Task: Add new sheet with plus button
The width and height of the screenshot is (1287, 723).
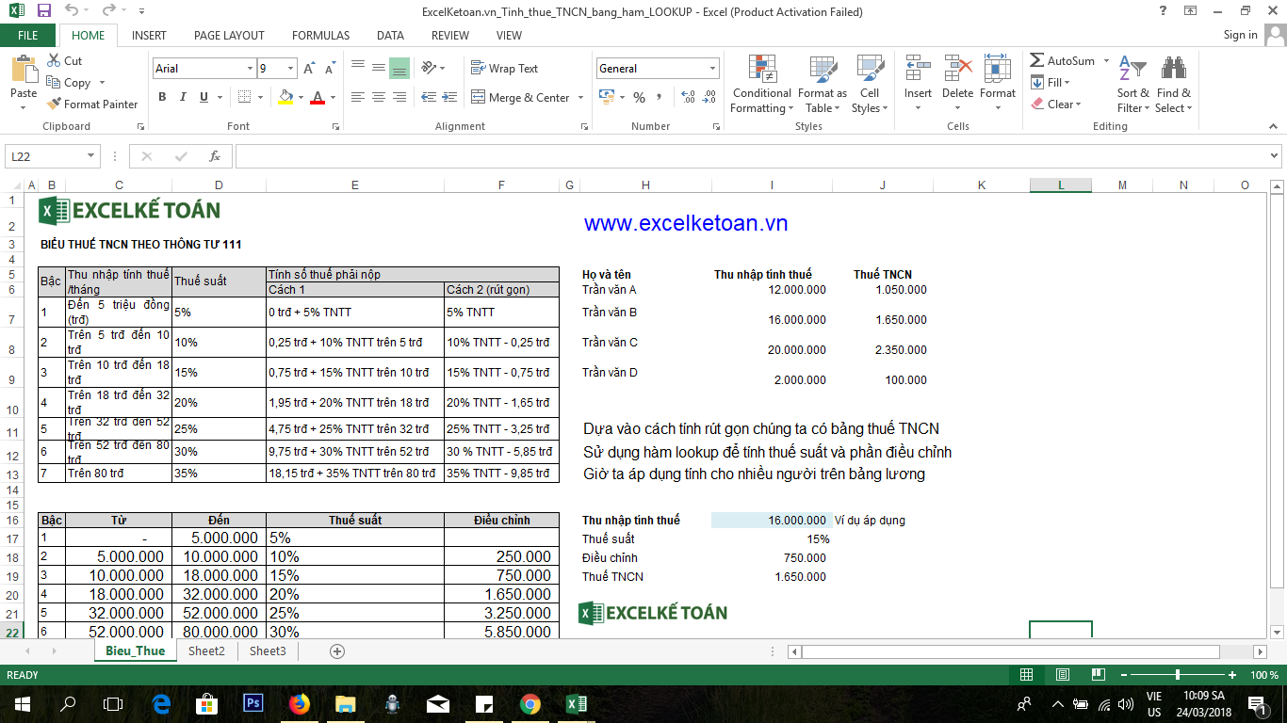Action: pyautogui.click(x=337, y=651)
